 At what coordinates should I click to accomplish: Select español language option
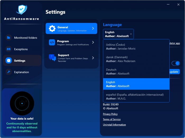[136, 96]
